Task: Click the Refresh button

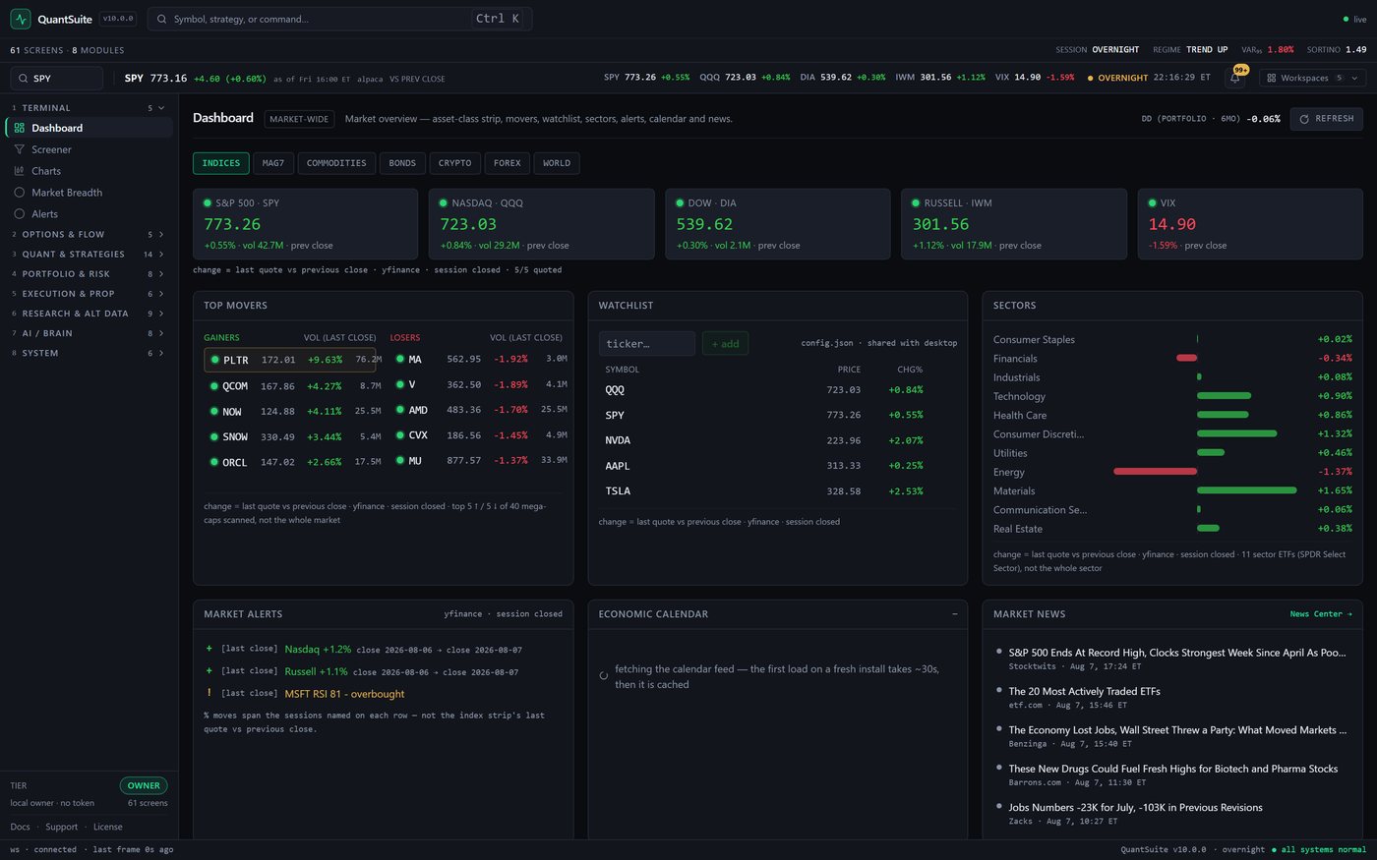Action: (x=1326, y=119)
